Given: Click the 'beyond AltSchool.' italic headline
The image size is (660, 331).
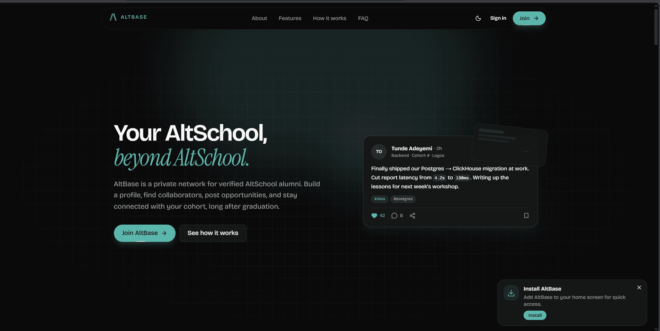Looking at the screenshot, I should (x=181, y=158).
